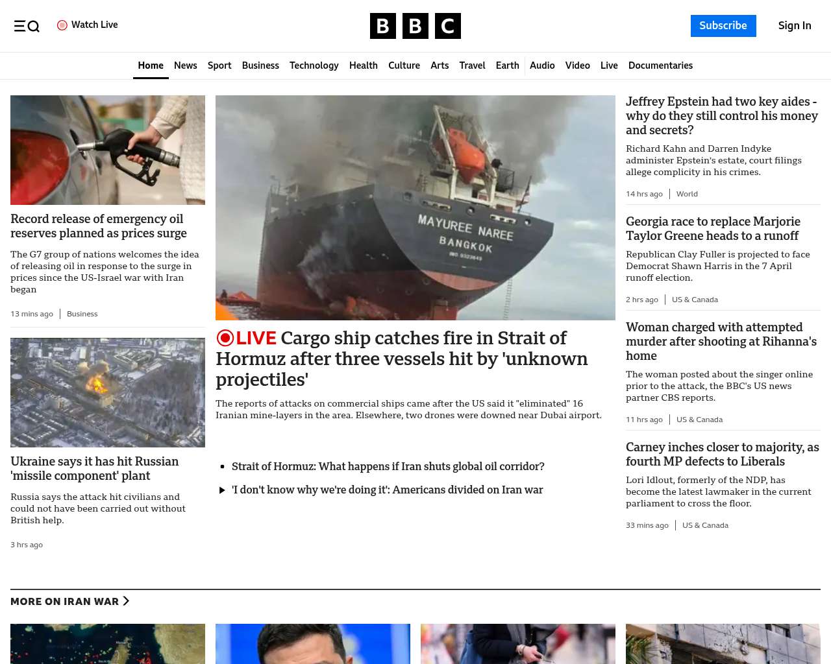The image size is (831, 664).
Task: Navigate to the Technology section
Action: pyautogui.click(x=314, y=65)
